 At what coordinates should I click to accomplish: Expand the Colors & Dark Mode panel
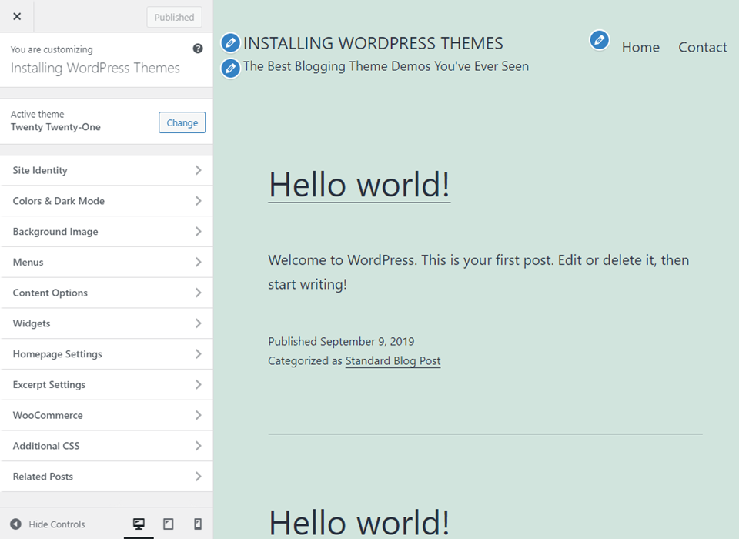click(106, 201)
